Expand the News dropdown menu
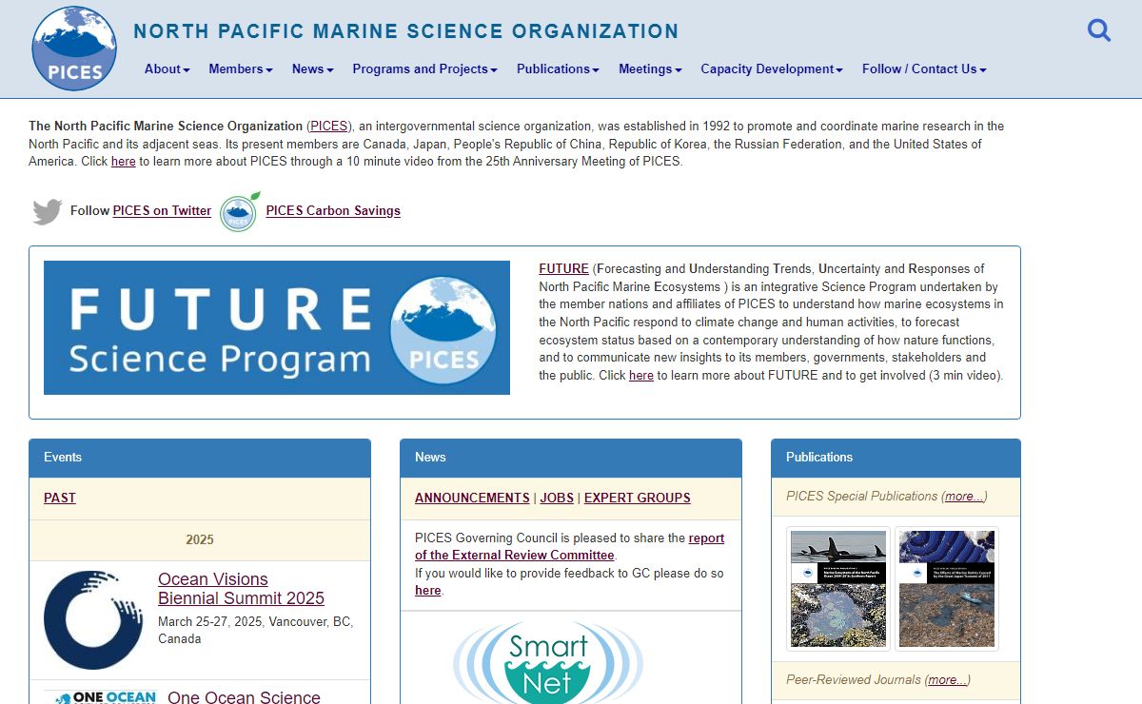Viewport: 1142px width, 704px height. (x=313, y=68)
